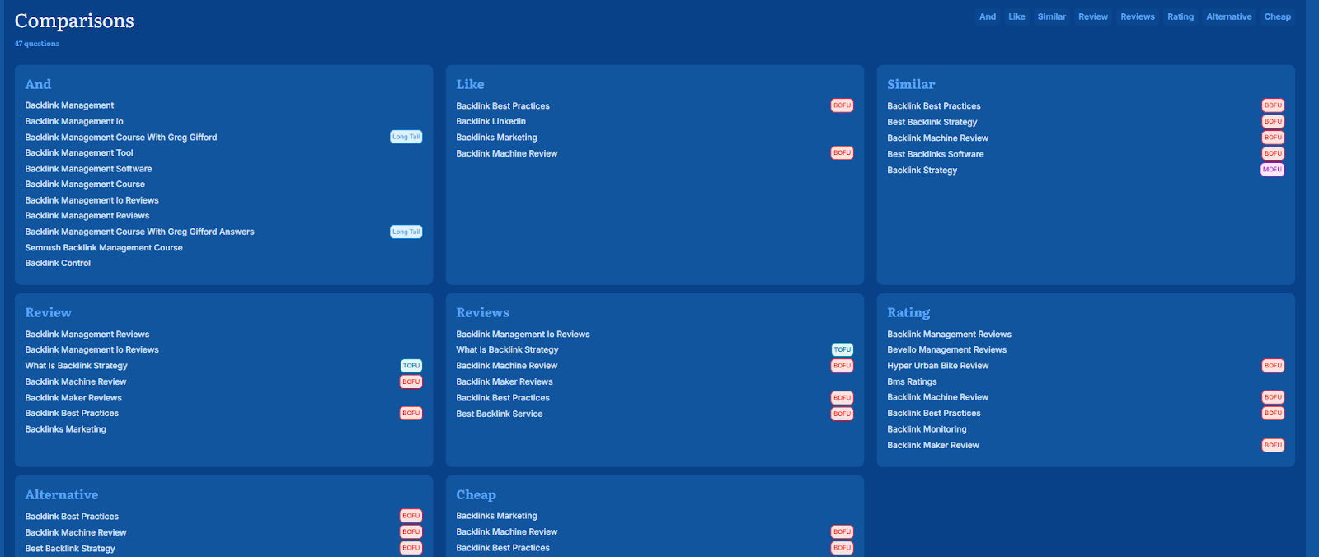Click BOFU badge beside Best Backlinks Software
Image resolution: width=1319 pixels, height=557 pixels.
[1273, 153]
